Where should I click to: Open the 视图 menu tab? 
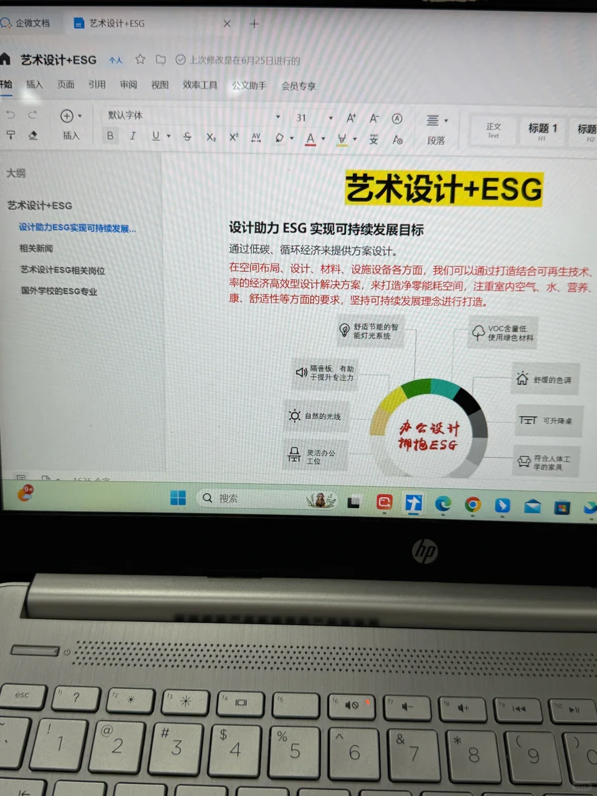pos(160,85)
